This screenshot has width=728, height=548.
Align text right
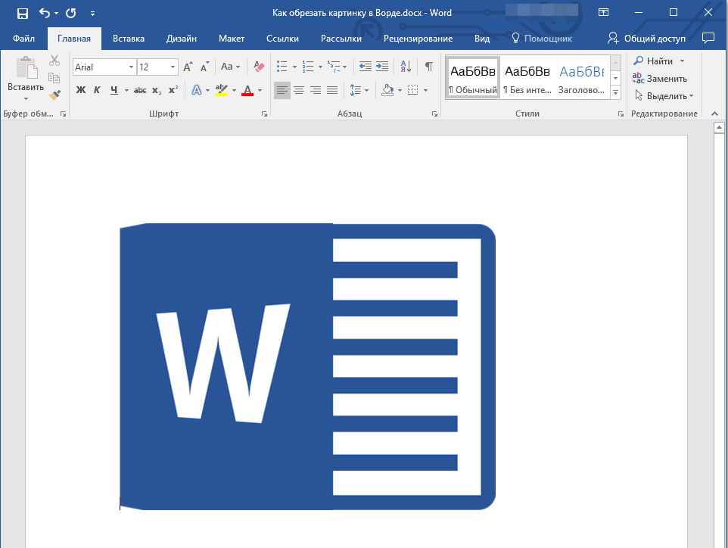[316, 90]
